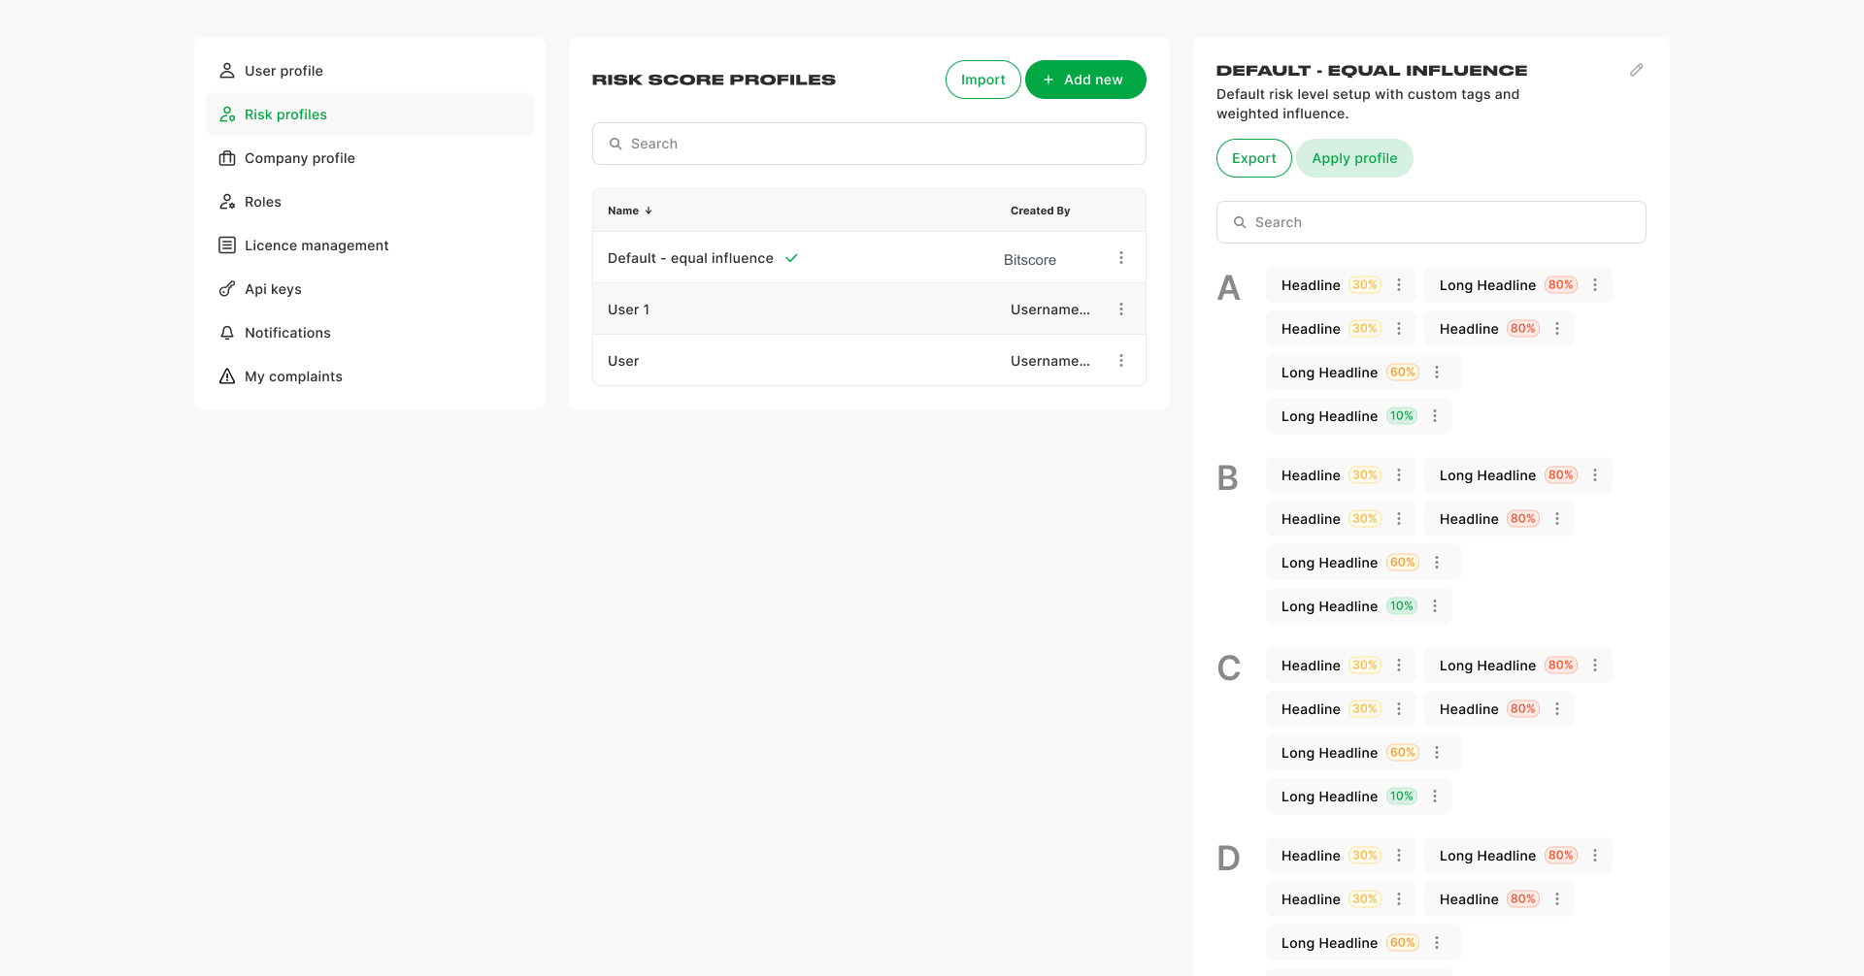Image resolution: width=1864 pixels, height=976 pixels.
Task: Open menu for Long Headline 10% tag in section C
Action: (x=1435, y=797)
